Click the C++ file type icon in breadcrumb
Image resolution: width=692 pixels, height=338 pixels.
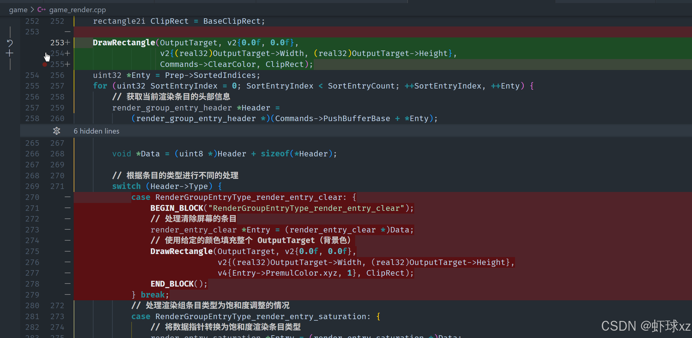(41, 10)
